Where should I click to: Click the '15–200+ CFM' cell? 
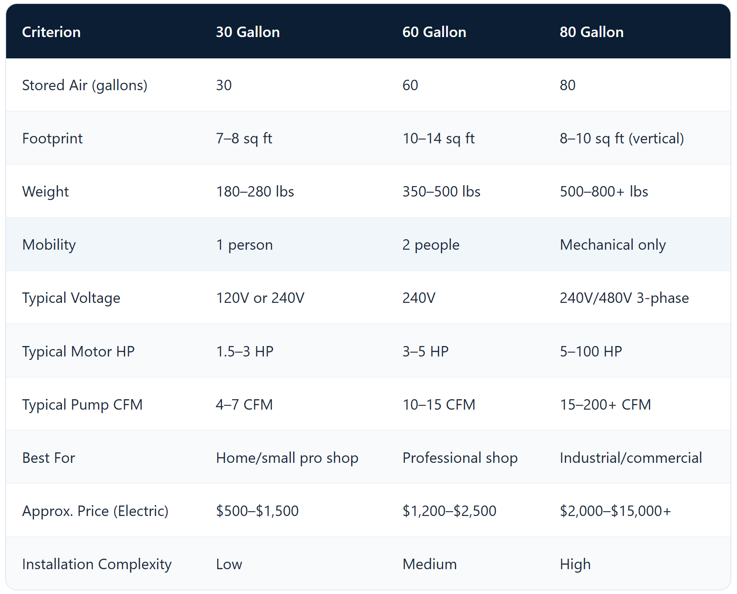(x=605, y=405)
